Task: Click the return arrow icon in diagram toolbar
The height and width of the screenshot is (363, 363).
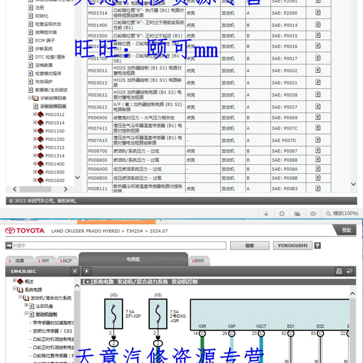Action: click(x=349, y=271)
